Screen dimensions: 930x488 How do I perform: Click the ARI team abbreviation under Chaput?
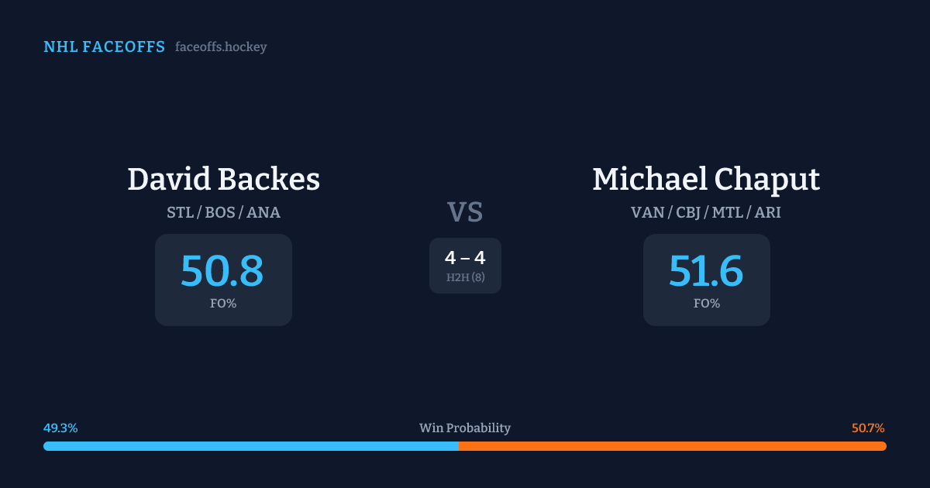[768, 212]
